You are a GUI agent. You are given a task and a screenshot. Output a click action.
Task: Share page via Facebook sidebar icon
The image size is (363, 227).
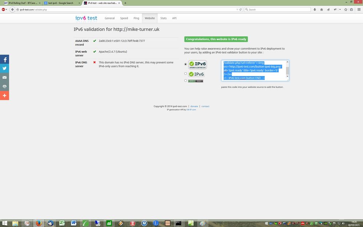[4, 59]
